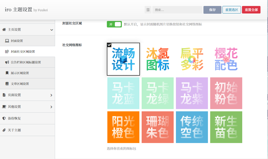The image size is (268, 159).
Task: Click the laptop icon beside 封面设置
Action: tap(7, 41)
